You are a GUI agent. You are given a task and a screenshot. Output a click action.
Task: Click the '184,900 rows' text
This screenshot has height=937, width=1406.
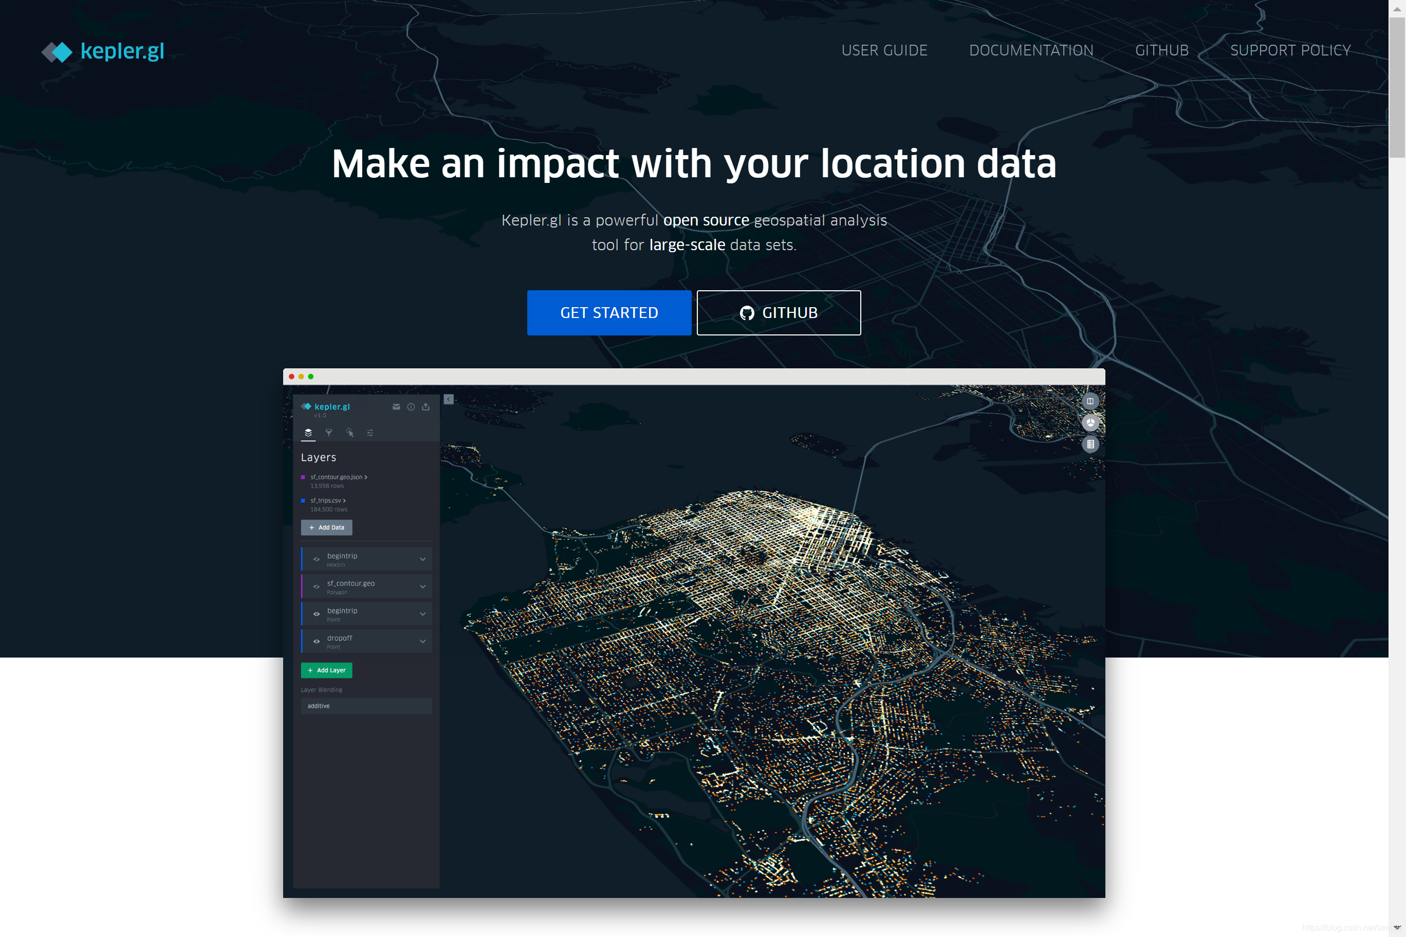pyautogui.click(x=329, y=510)
